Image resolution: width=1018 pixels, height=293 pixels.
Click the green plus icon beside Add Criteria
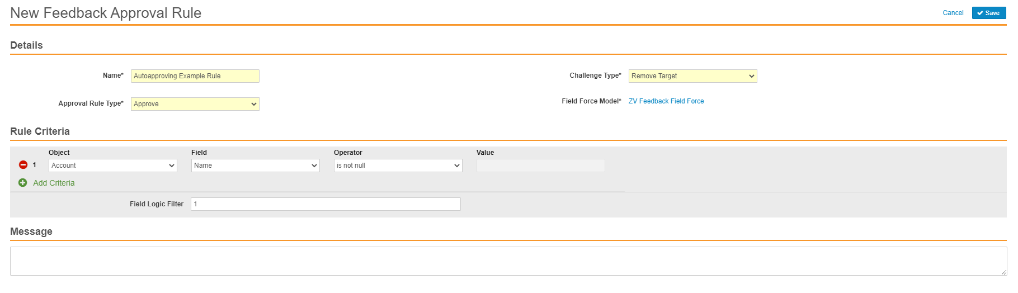click(22, 183)
